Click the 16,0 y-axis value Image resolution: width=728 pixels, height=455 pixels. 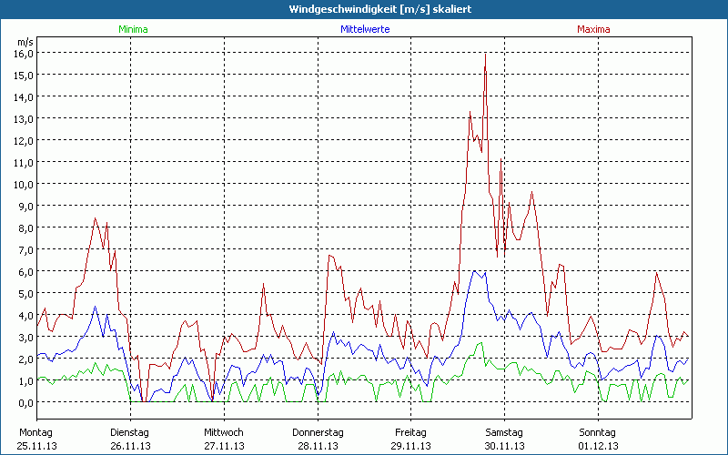25,54
